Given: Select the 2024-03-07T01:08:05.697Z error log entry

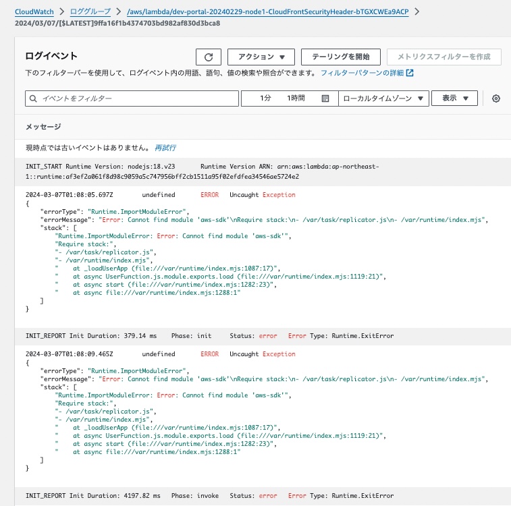Looking at the screenshot, I should (x=263, y=257).
